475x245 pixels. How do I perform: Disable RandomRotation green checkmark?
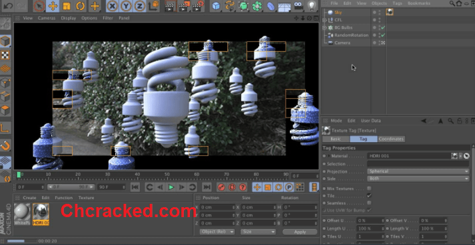click(383, 35)
